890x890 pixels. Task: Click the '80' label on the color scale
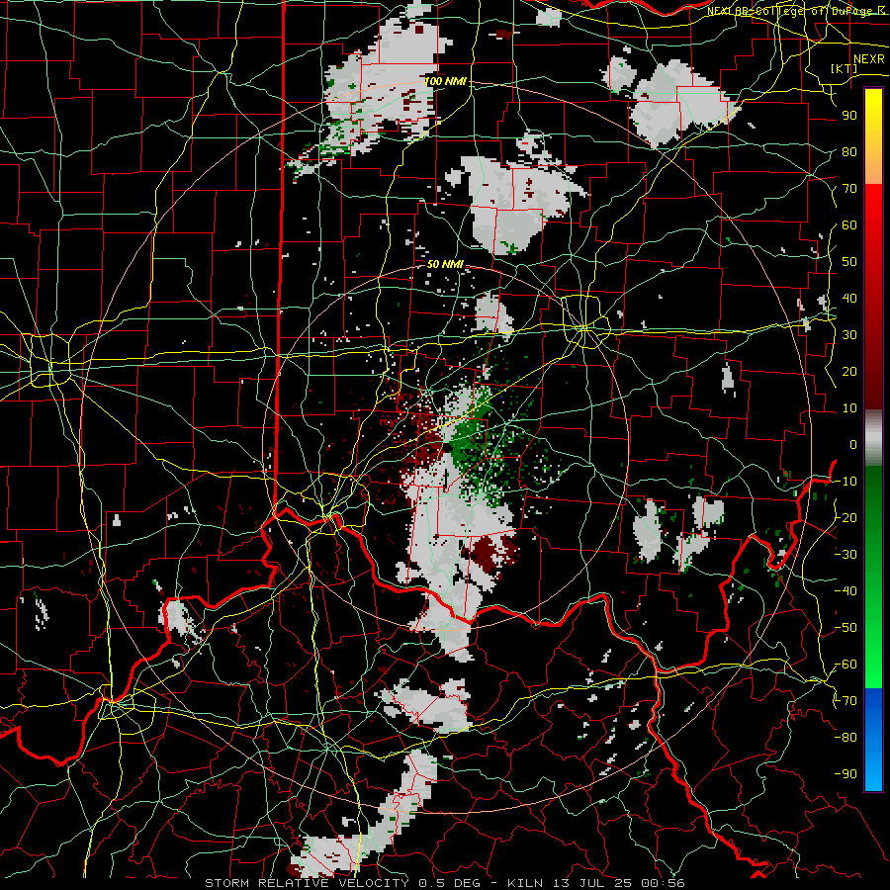point(849,152)
